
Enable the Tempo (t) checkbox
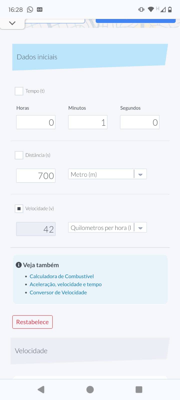point(19,91)
